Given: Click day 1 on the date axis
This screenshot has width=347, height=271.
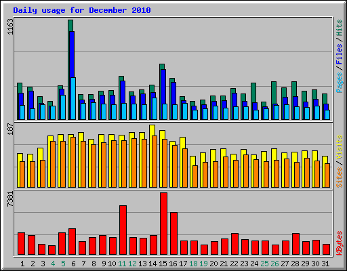Looking at the screenshot, I should [x=22, y=264].
